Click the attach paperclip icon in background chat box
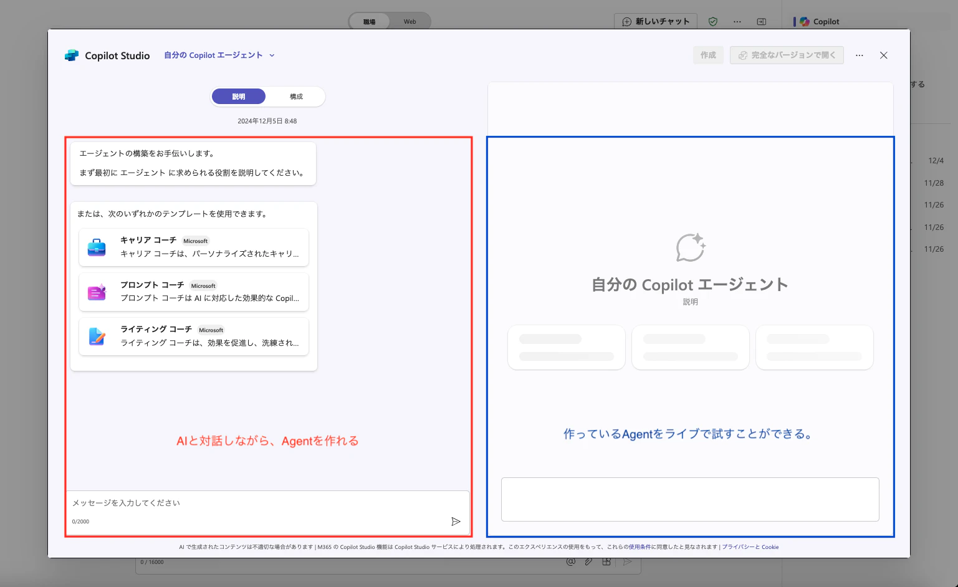 click(x=588, y=561)
